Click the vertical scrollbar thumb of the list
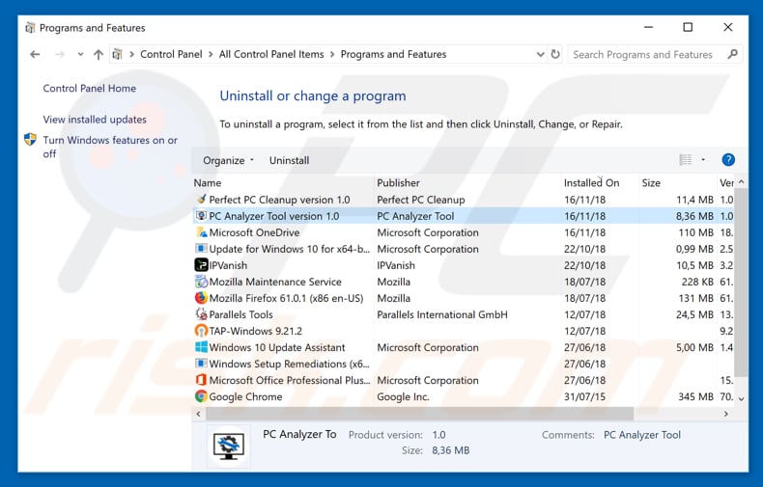 click(741, 283)
